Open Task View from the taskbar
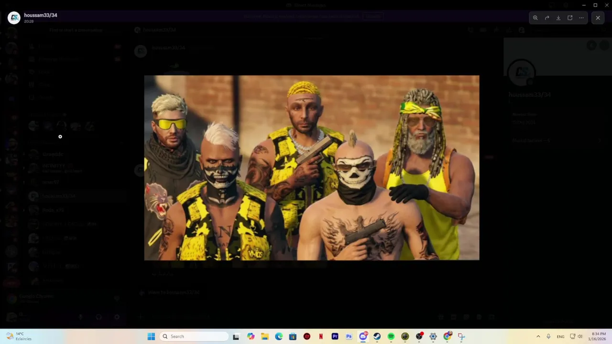This screenshot has width=612, height=344. pyautogui.click(x=236, y=336)
